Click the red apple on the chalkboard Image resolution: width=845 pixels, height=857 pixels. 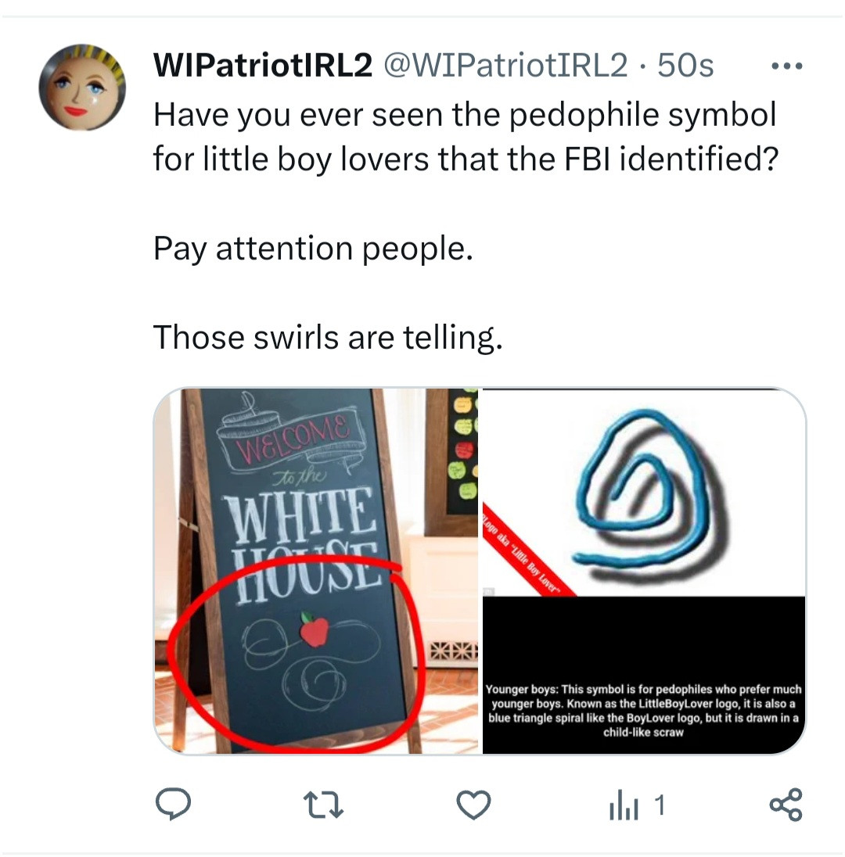pyautogui.click(x=314, y=629)
